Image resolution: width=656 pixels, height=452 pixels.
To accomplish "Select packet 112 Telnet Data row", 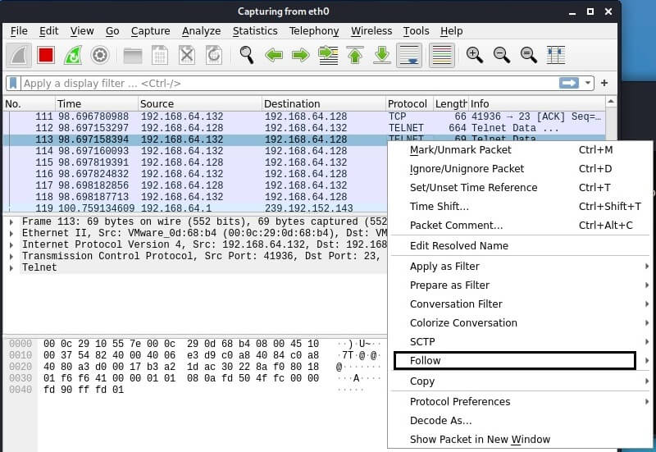I will coord(304,128).
